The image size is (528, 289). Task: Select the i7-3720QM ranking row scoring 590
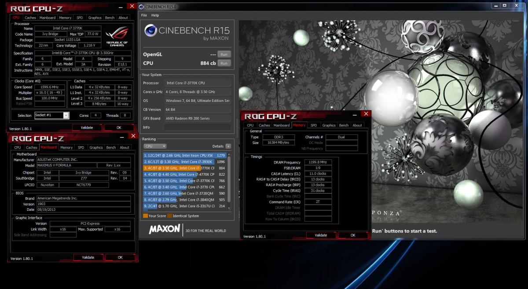(x=184, y=193)
